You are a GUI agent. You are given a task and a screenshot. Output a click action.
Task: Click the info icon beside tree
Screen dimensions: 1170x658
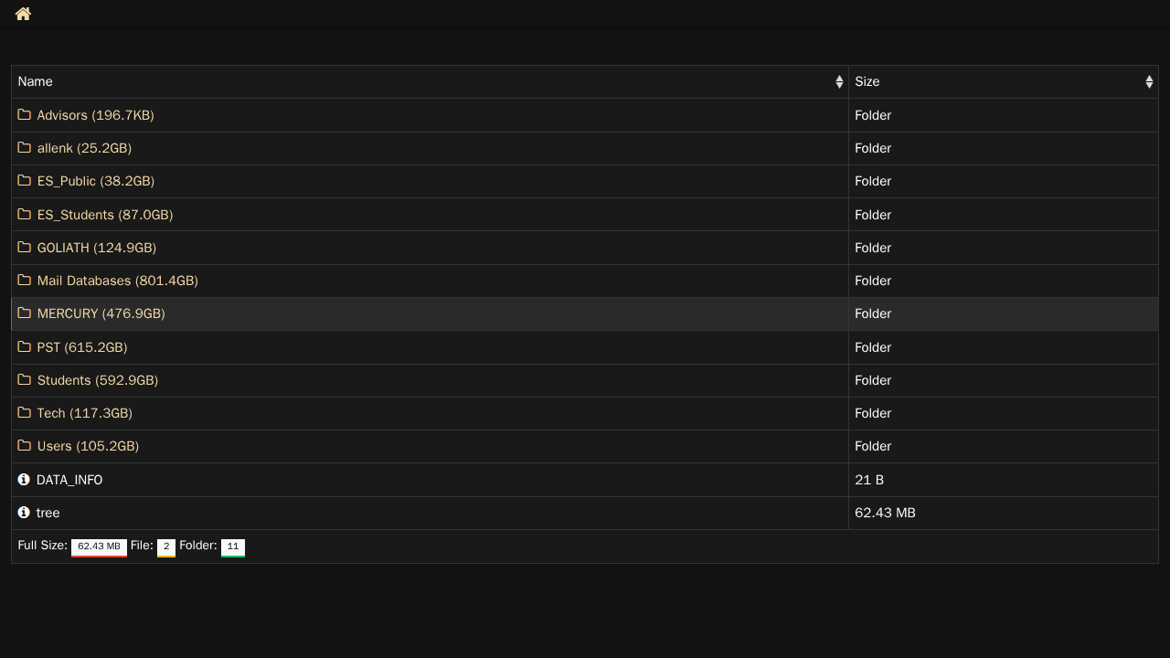pos(24,513)
